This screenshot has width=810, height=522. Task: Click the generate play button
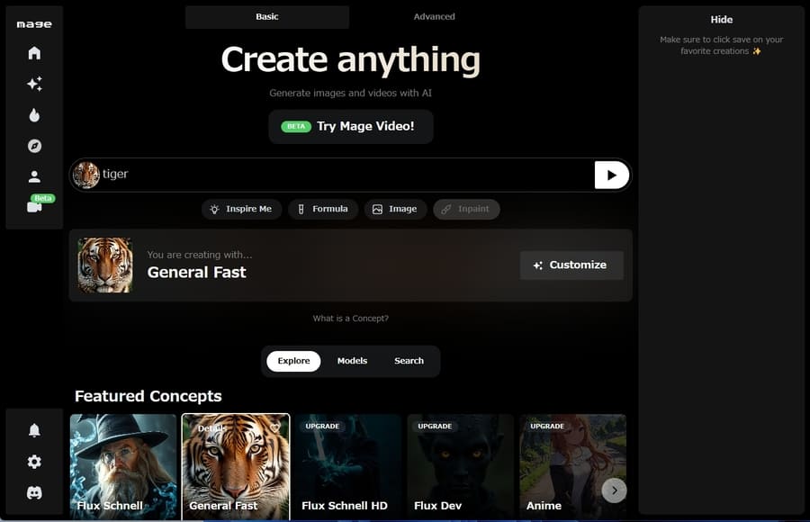click(612, 175)
